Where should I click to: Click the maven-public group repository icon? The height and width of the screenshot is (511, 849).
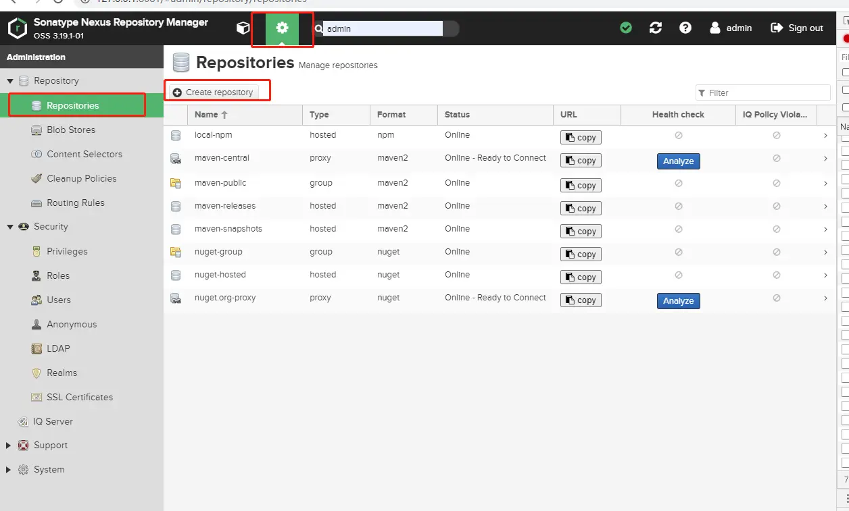[x=176, y=183]
